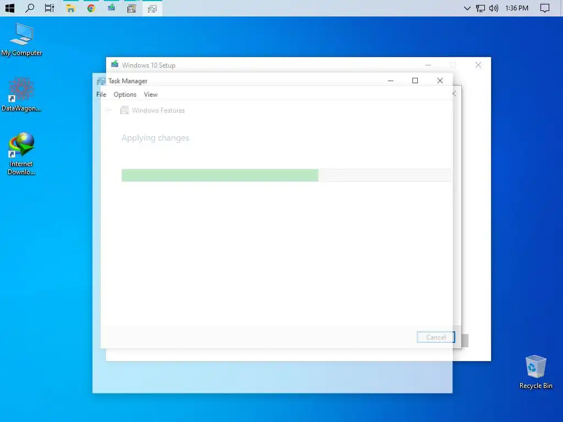Close the Windows 10 Setup window
The height and width of the screenshot is (422, 563).
pos(478,65)
